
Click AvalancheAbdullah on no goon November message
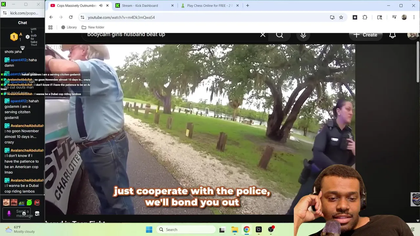pos(27,126)
